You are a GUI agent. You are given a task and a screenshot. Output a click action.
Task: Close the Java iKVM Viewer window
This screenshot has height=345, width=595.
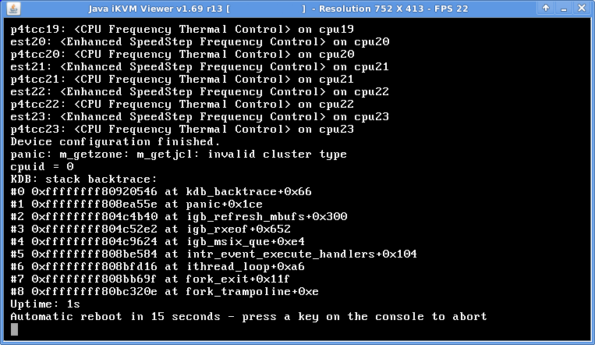click(x=582, y=8)
